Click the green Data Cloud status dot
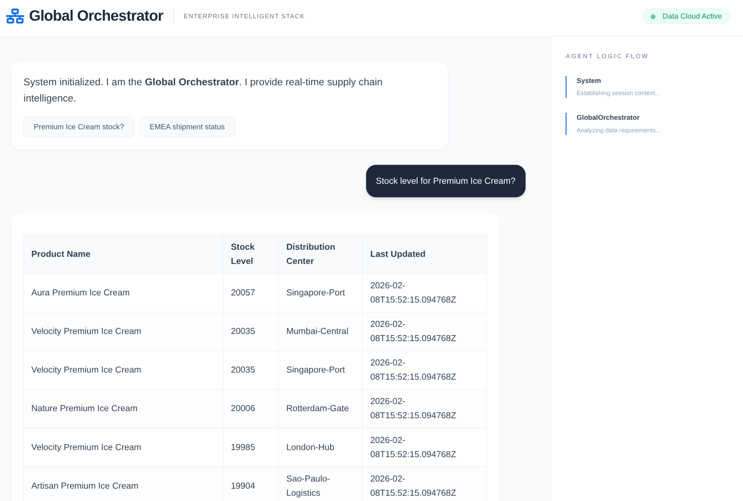 [x=653, y=17]
